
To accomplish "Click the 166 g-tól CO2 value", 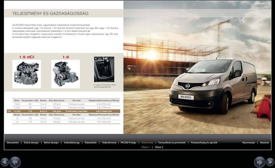I will pos(56,122).
